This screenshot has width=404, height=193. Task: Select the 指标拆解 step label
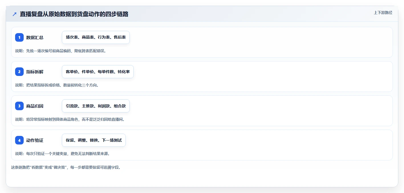point(35,72)
